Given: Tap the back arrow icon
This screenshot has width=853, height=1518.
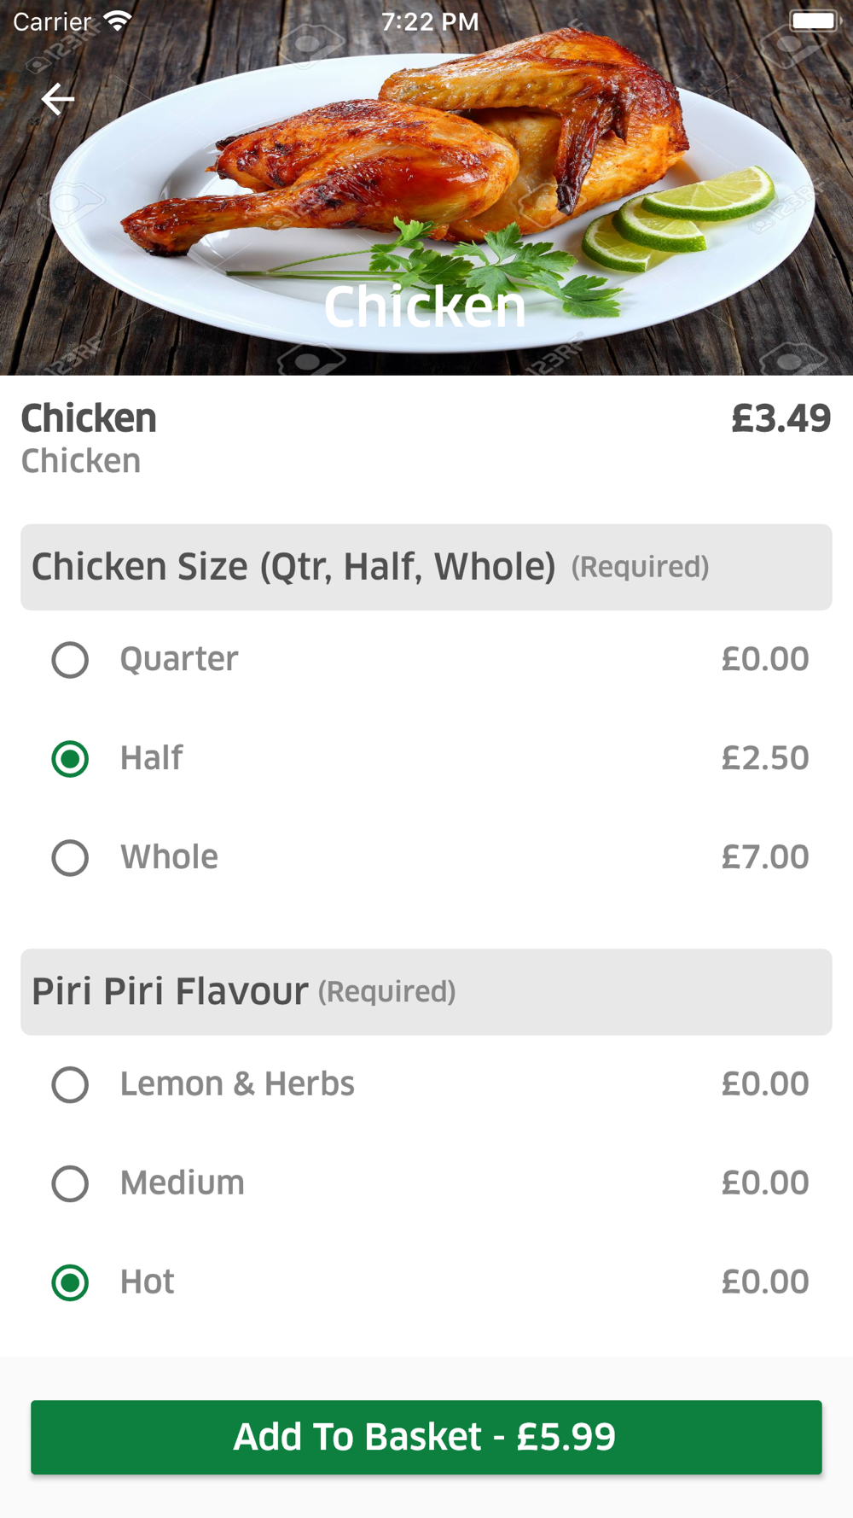Looking at the screenshot, I should (x=58, y=99).
